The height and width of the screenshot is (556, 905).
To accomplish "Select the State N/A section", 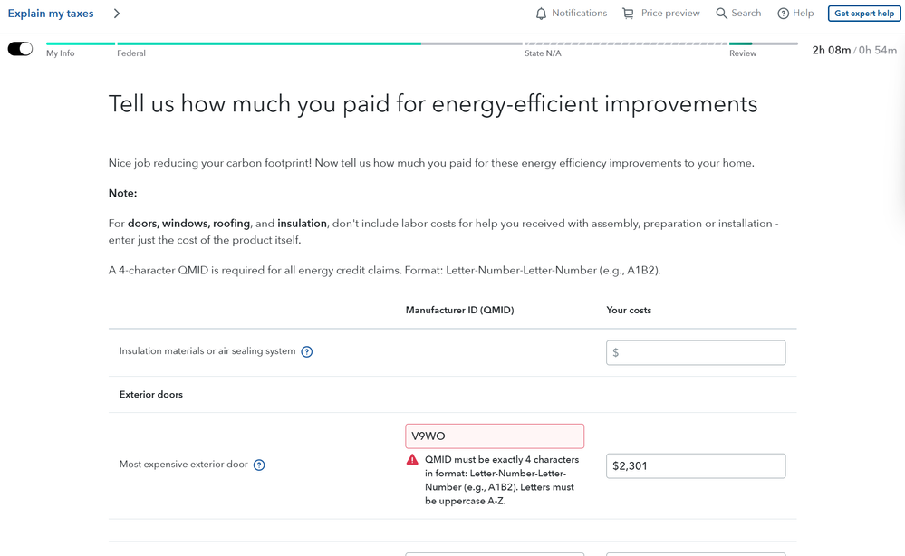I will [543, 53].
